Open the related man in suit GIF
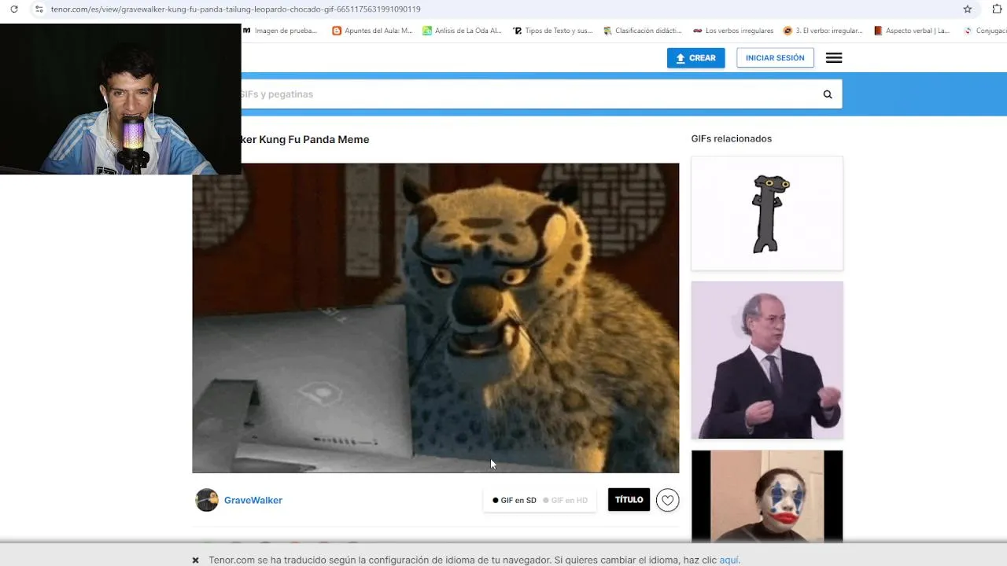 [767, 360]
